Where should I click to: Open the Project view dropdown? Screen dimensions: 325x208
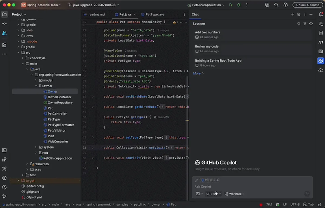(x=19, y=15)
